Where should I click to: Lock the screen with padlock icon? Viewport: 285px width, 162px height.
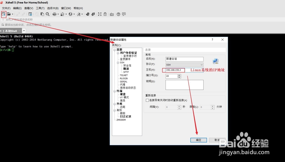[x=105, y=14]
